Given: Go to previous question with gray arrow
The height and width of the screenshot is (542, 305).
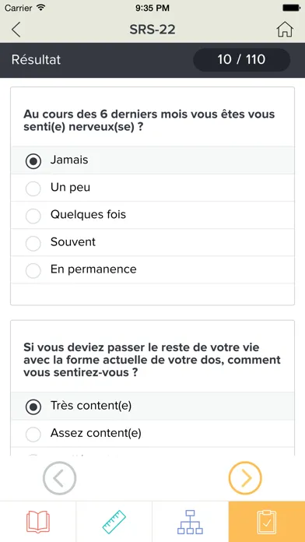Looking at the screenshot, I should click(59, 478).
